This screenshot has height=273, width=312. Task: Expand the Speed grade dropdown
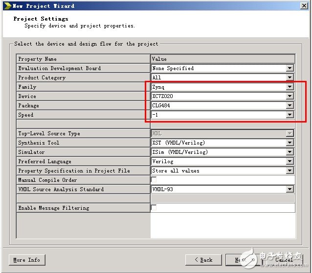click(290, 115)
